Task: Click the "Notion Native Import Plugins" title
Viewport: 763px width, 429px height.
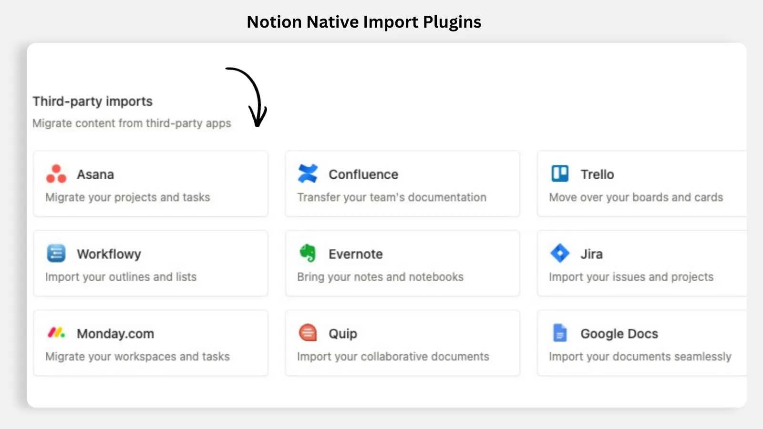Action: tap(364, 22)
